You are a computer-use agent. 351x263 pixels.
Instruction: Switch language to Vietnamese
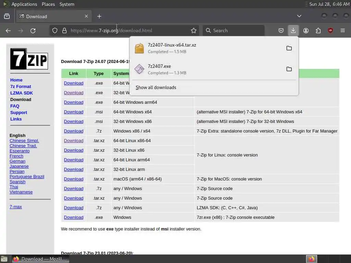[x=21, y=192]
